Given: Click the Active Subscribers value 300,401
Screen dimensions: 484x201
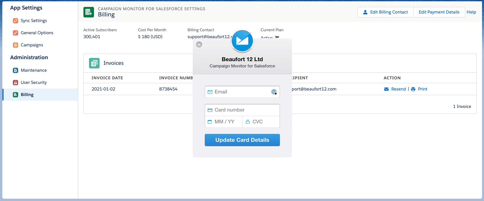Looking at the screenshot, I should (92, 37).
